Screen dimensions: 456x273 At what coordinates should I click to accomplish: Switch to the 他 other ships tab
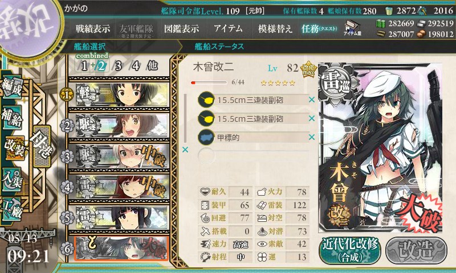tap(152, 66)
